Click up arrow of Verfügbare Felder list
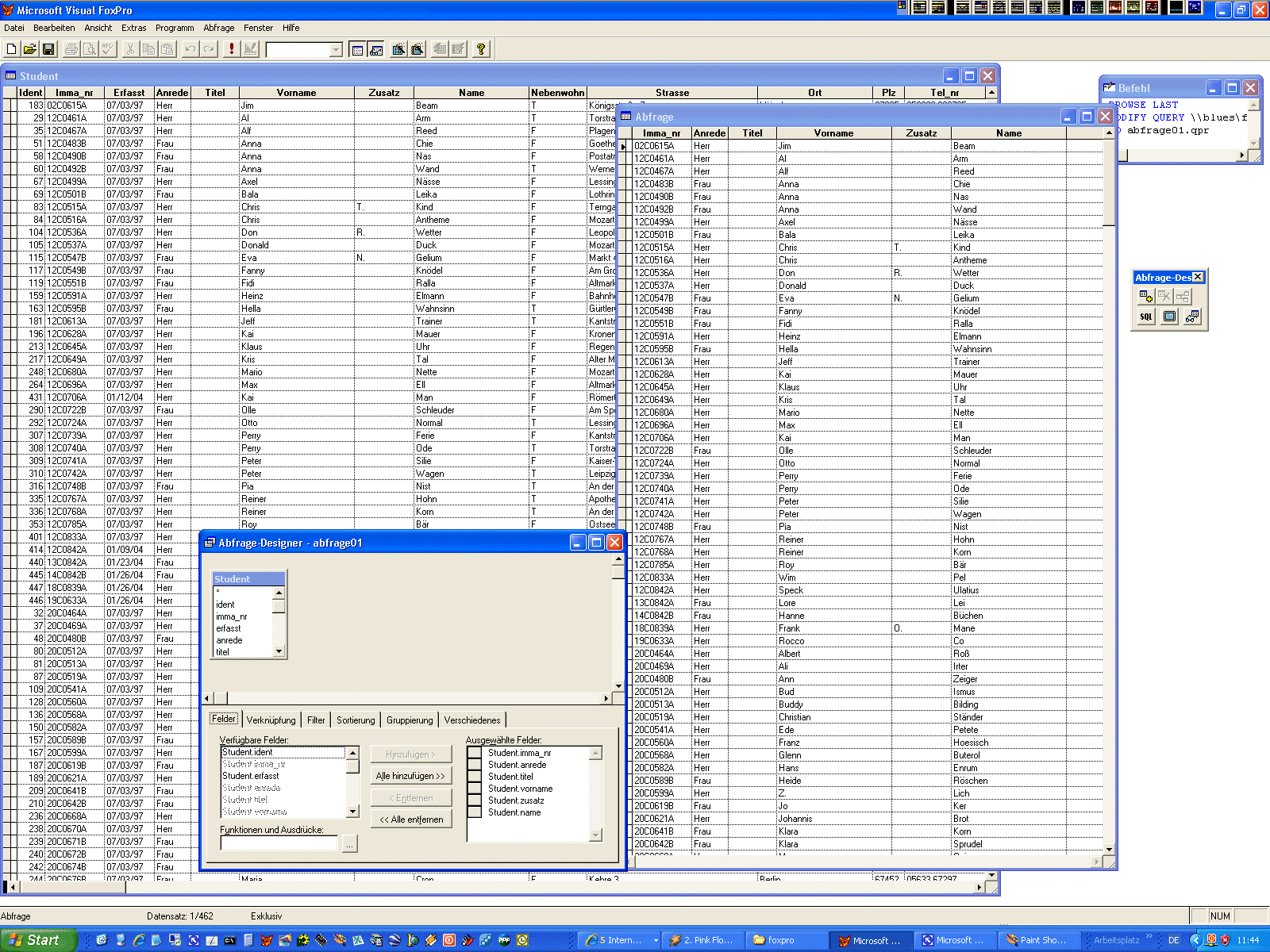 point(353,753)
